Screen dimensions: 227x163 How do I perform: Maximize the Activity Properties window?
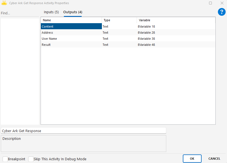[x=210, y=3]
